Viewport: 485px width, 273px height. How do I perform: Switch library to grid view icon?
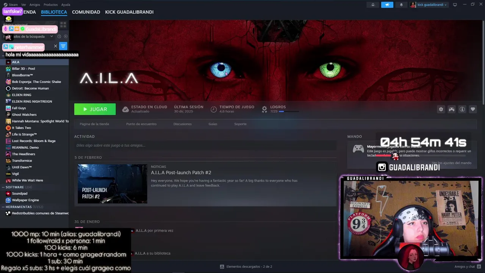click(x=63, y=25)
